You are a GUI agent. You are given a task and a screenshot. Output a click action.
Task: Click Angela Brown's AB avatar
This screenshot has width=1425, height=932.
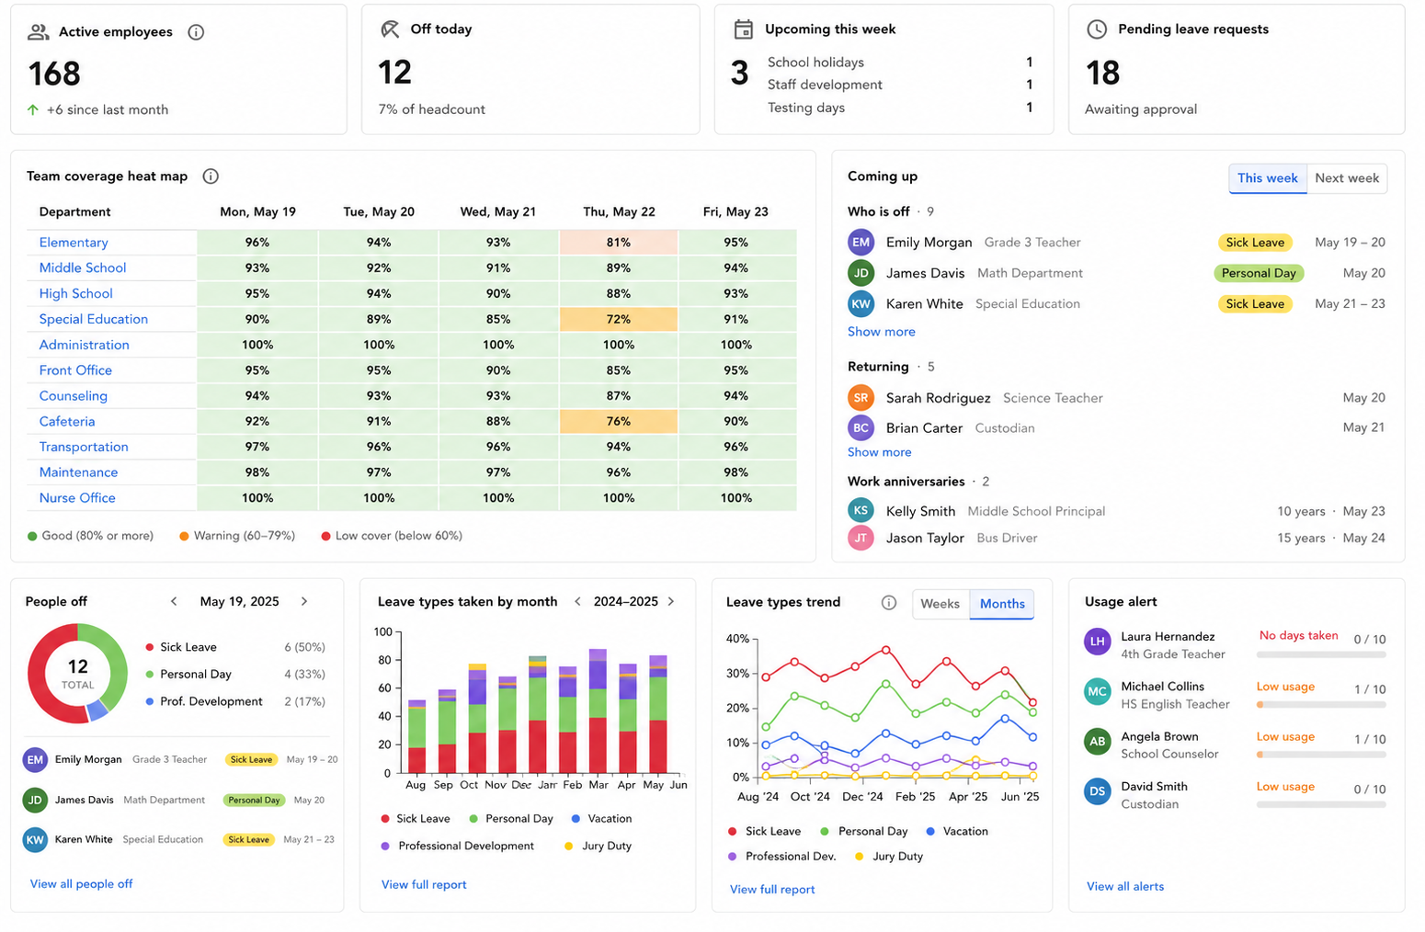[x=1098, y=742]
